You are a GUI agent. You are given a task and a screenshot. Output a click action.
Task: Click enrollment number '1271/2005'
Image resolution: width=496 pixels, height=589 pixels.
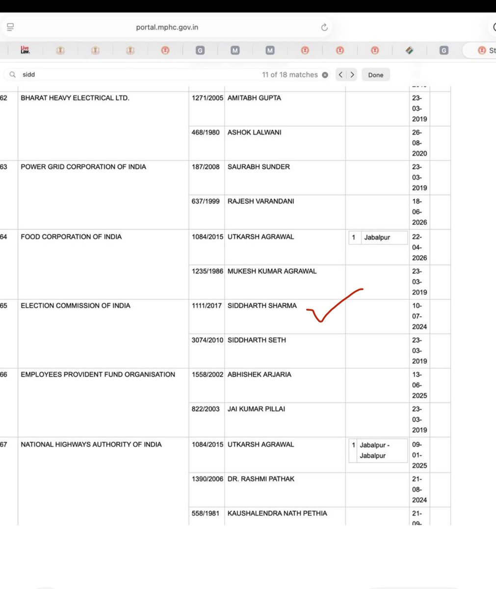point(208,98)
